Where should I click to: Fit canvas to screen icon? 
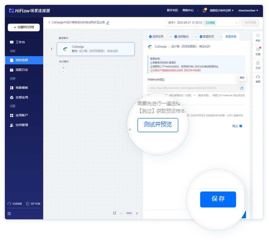click(x=115, y=213)
